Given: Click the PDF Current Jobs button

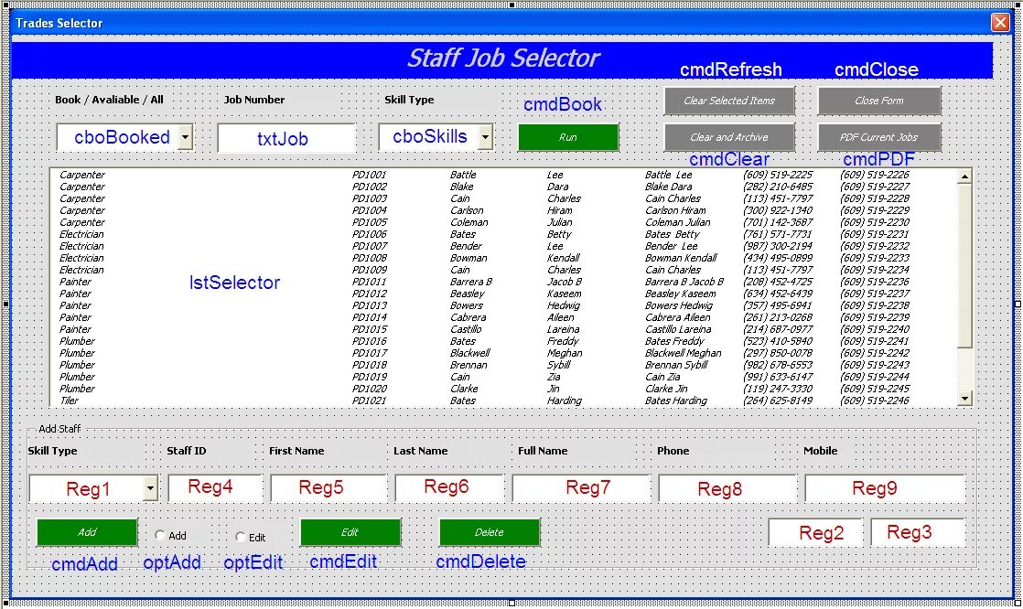Looking at the screenshot, I should 878,138.
